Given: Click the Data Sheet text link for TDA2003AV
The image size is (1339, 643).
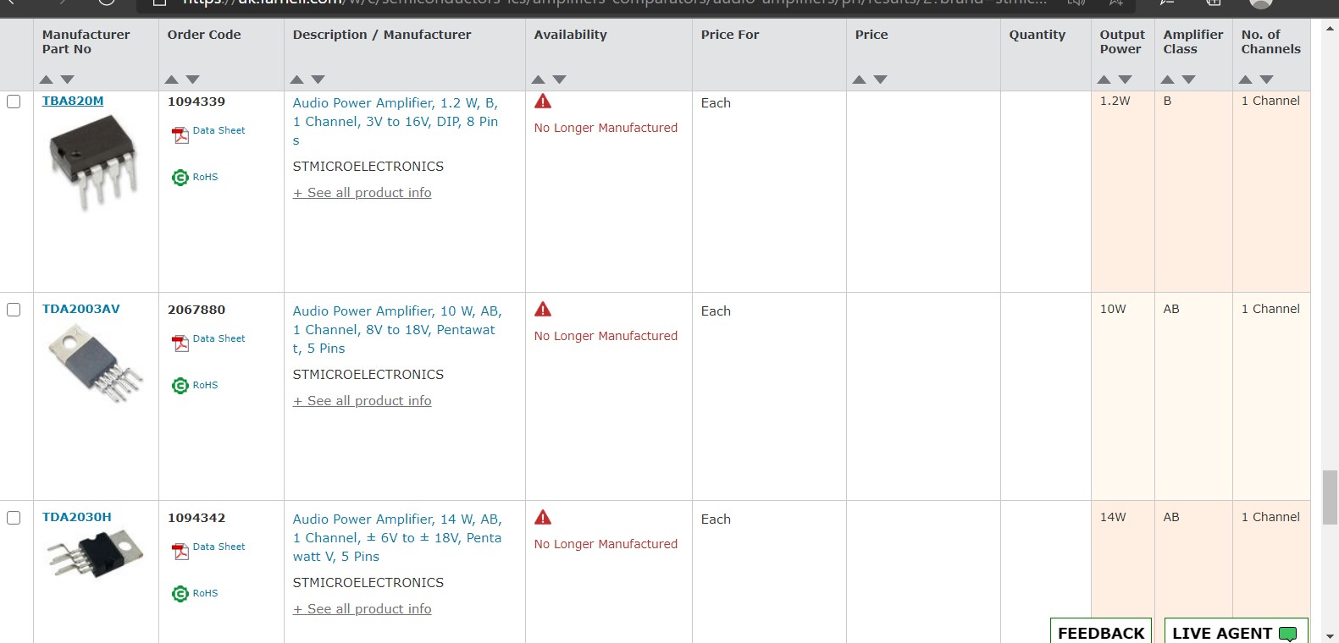Looking at the screenshot, I should [219, 338].
